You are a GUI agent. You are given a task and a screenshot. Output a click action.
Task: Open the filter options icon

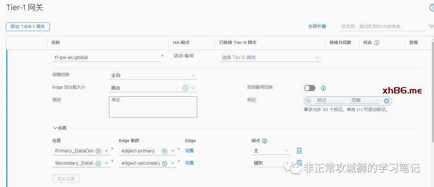point(431,26)
